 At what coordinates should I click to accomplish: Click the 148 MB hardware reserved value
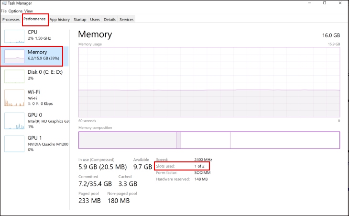pyautogui.click(x=201, y=179)
